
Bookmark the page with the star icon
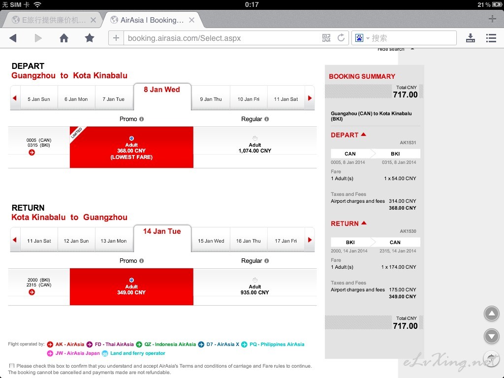(90, 38)
